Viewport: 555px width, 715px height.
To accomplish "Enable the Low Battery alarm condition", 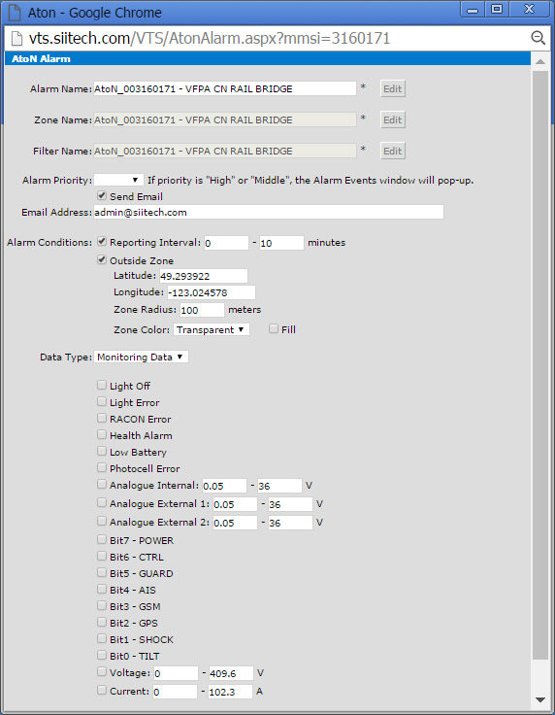I will [x=102, y=451].
